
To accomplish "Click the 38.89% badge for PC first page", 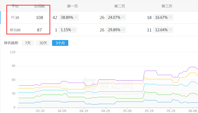I will pos(67,17).
